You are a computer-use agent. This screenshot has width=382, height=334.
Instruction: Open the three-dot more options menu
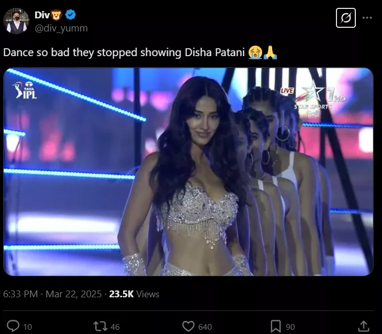[367, 18]
